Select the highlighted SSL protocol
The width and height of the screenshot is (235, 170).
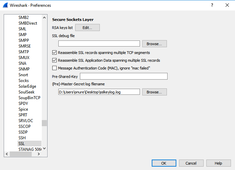tap(29, 144)
